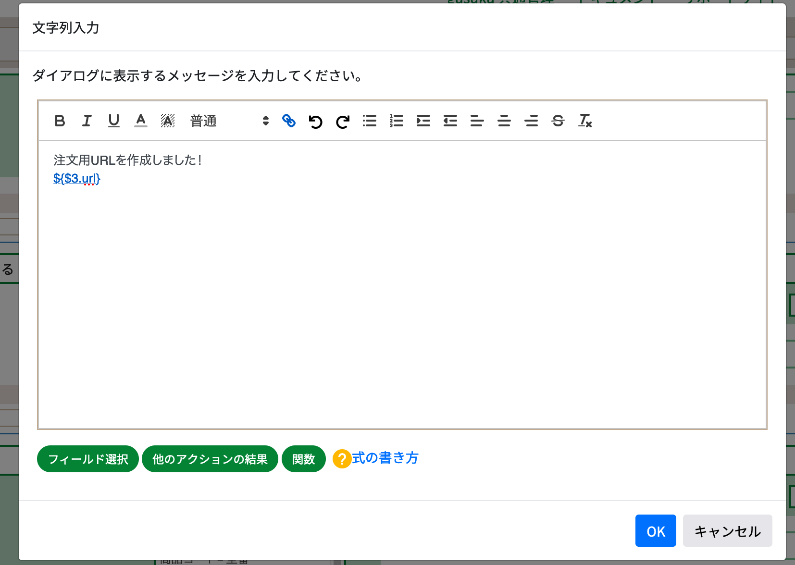This screenshot has height=565, width=795.
Task: Create a numbered list
Action: [397, 121]
